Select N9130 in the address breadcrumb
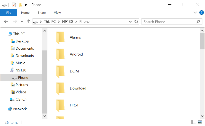Screen dimensions: 205x126 pyautogui.click(x=67, y=21)
